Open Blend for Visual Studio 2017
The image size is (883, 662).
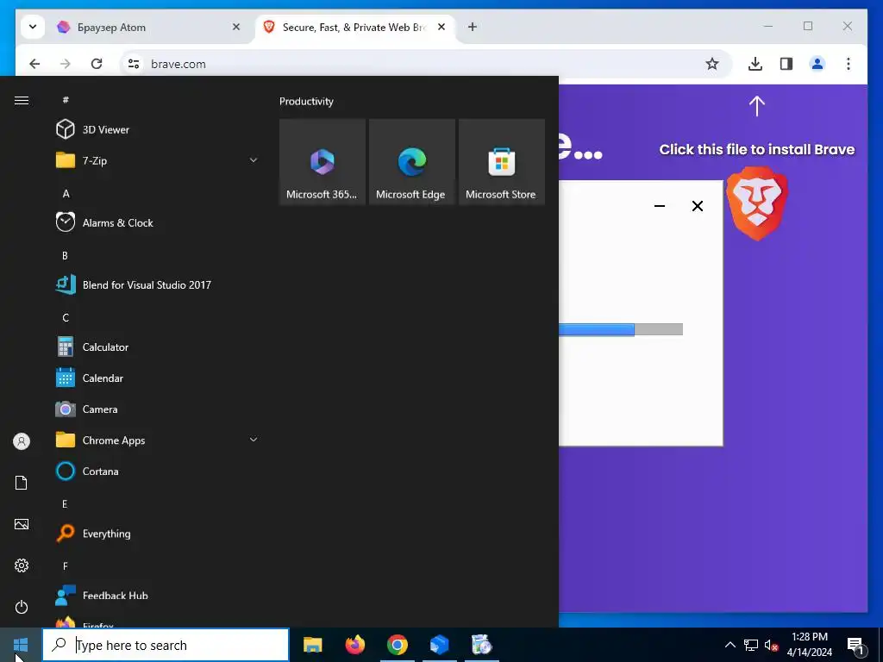point(158,284)
